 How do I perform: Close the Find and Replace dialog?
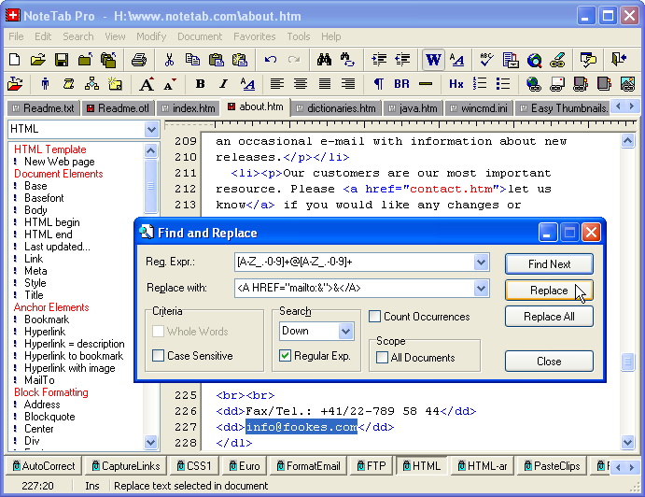549,362
